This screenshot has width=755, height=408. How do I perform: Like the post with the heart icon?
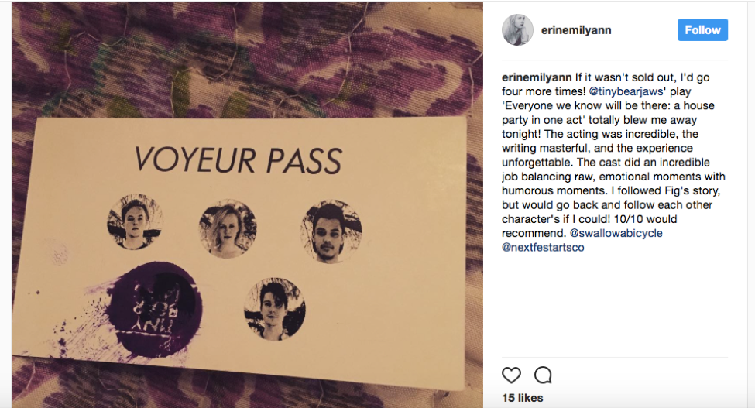pos(511,375)
